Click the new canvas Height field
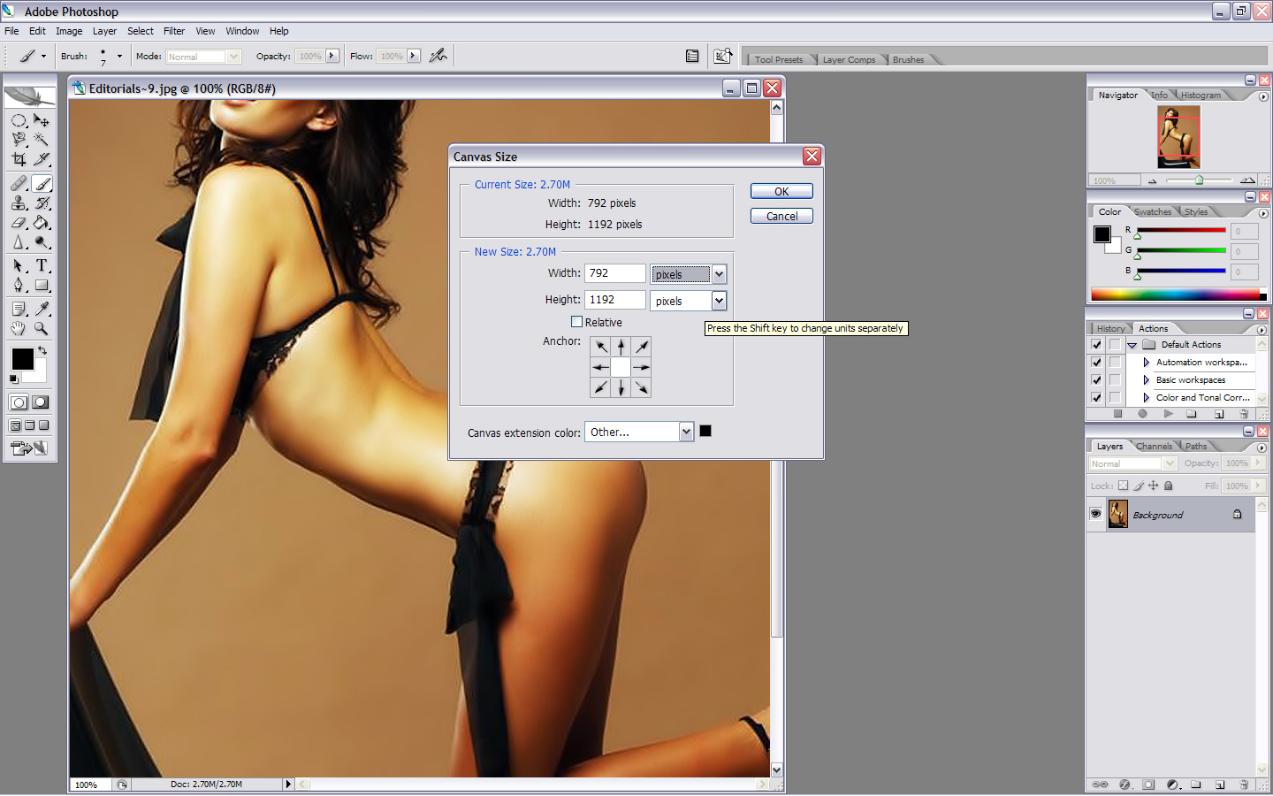This screenshot has width=1273, height=796. (614, 300)
